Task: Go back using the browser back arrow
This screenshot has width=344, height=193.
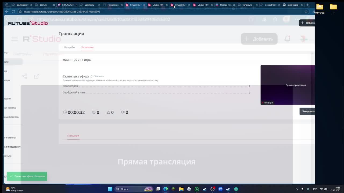Action: pos(7,12)
